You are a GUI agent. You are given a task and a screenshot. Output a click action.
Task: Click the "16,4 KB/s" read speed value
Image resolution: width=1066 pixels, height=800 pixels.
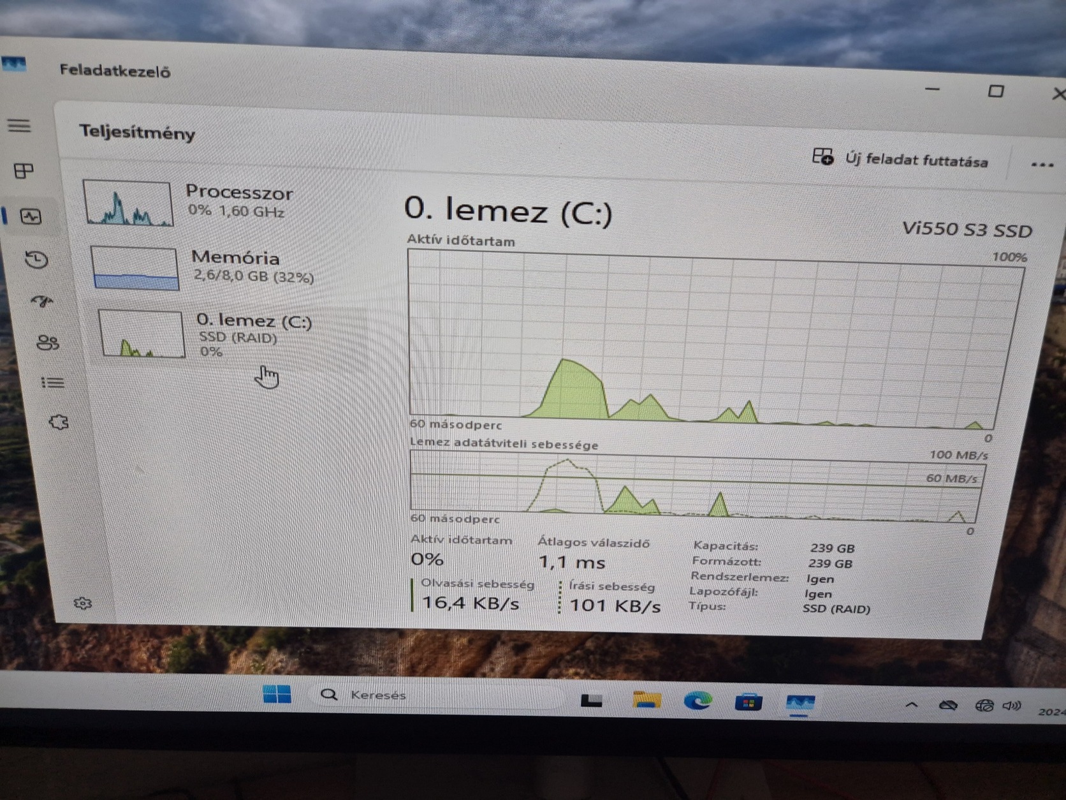pyautogui.click(x=471, y=602)
